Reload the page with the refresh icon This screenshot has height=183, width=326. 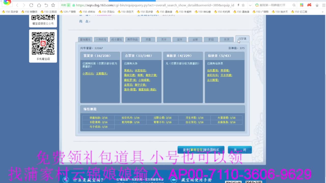pyautogui.click(x=31, y=5)
